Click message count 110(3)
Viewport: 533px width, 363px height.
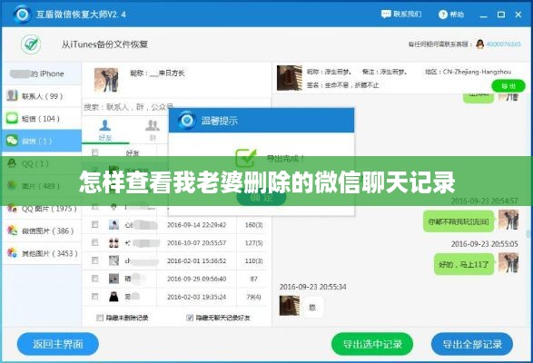coord(254,261)
